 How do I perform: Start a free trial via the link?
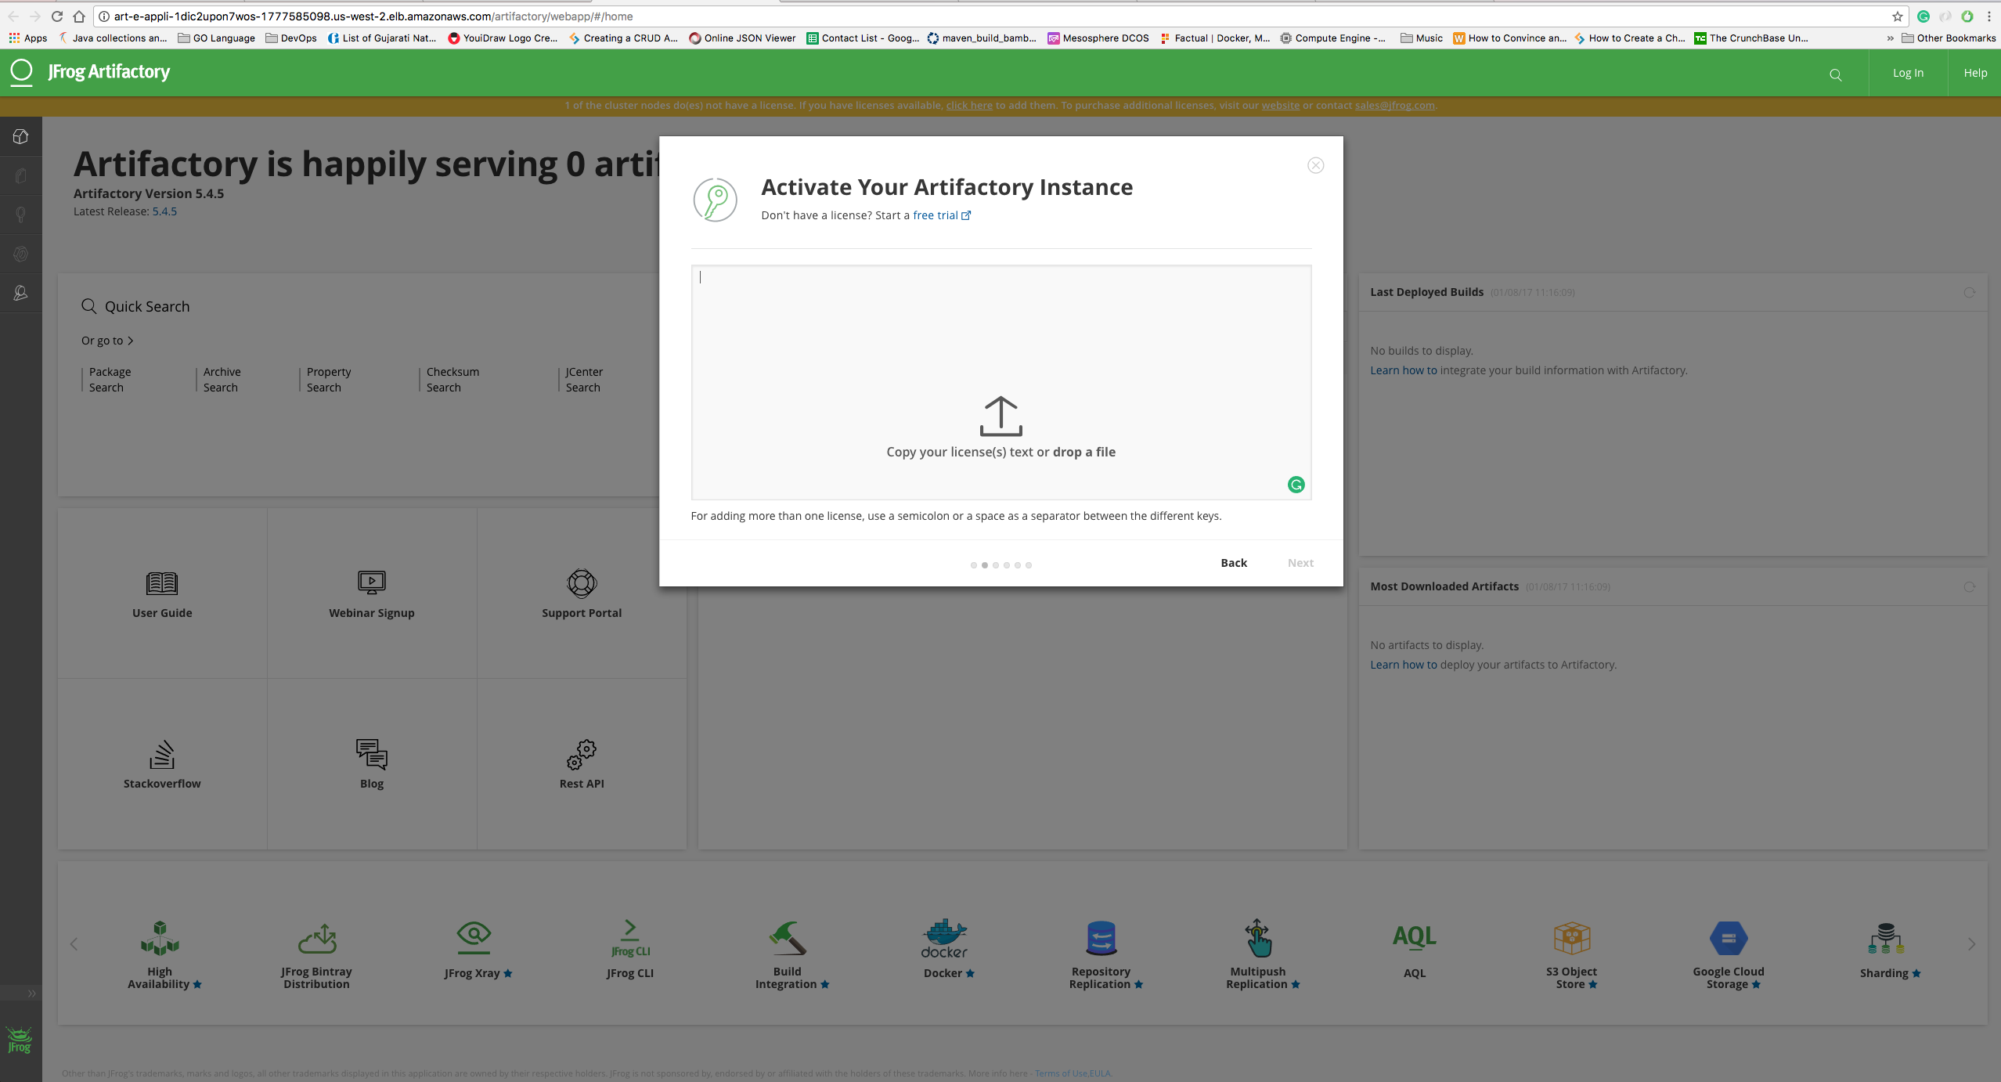click(936, 215)
